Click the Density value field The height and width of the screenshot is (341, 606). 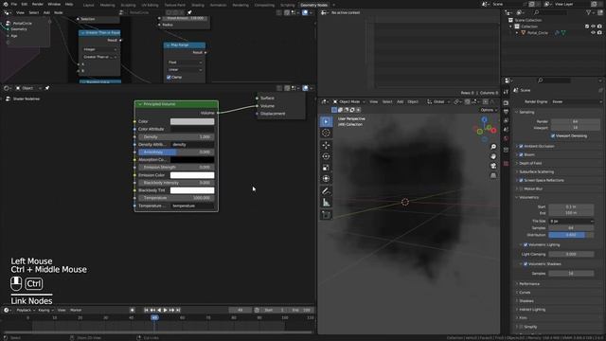(176, 136)
